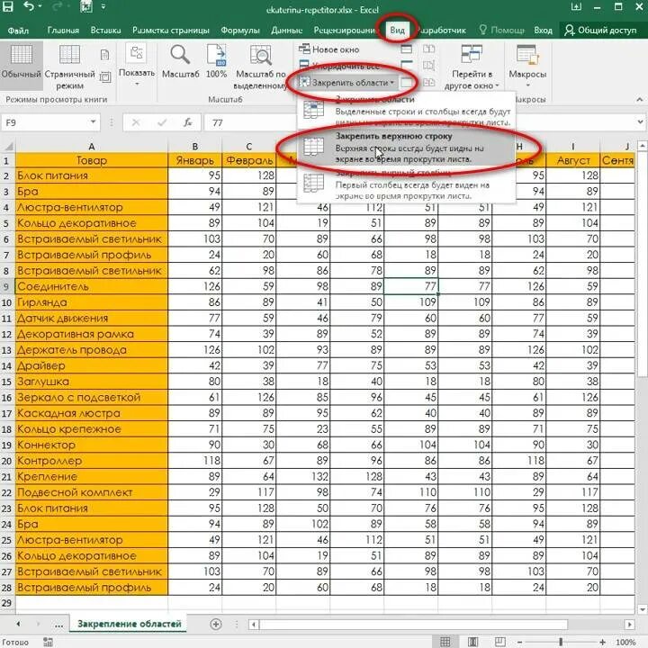648x648 pixels.
Task: Click the horizontal scrollbar right arrow
Action: coord(630,624)
